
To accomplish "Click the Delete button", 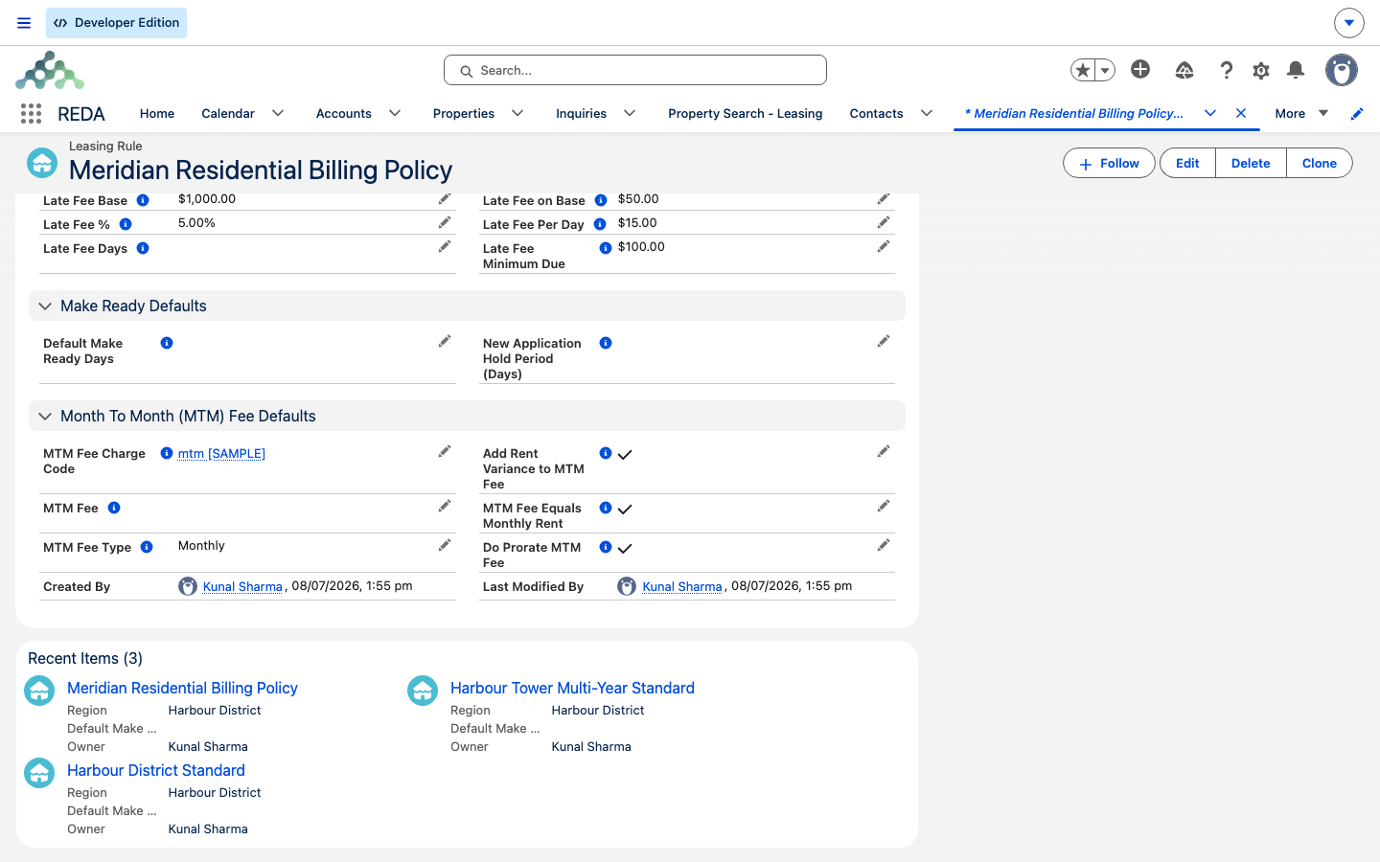I will pos(1251,163).
